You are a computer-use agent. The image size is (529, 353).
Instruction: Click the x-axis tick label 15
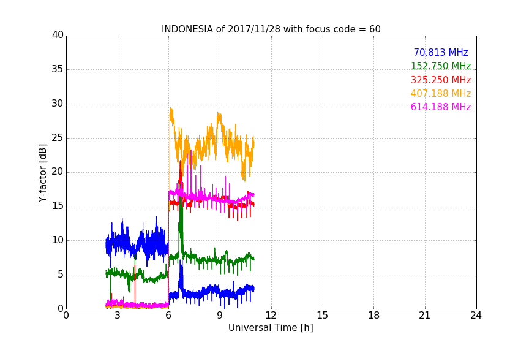click(x=323, y=316)
